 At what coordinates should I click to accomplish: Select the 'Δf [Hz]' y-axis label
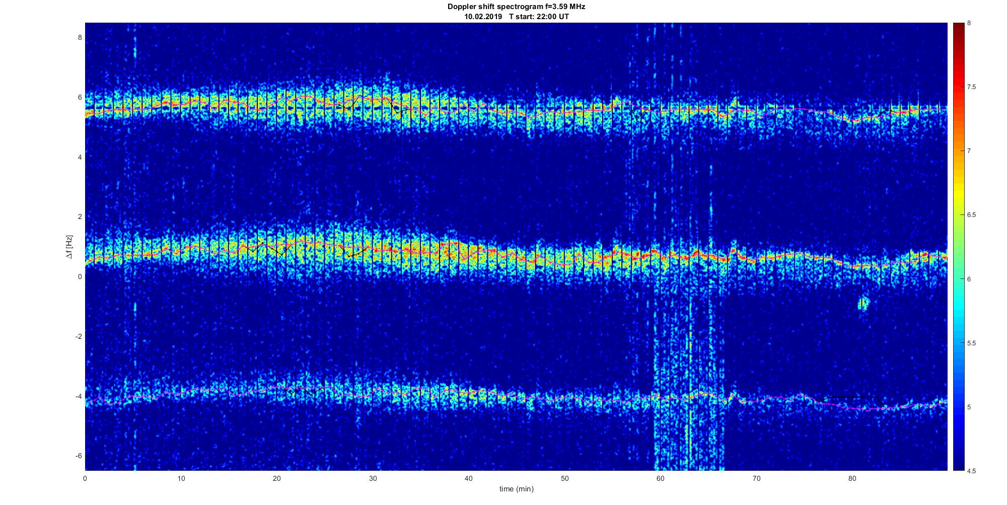[69, 247]
